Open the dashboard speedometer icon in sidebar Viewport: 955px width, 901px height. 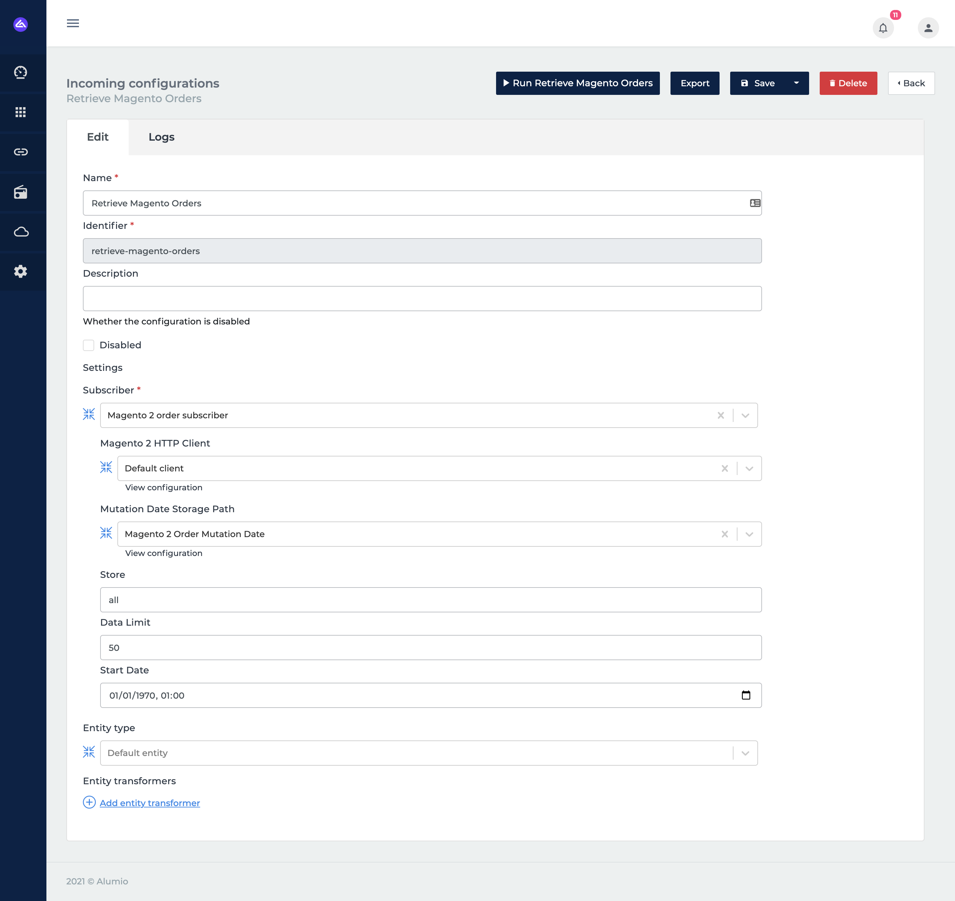click(x=21, y=72)
